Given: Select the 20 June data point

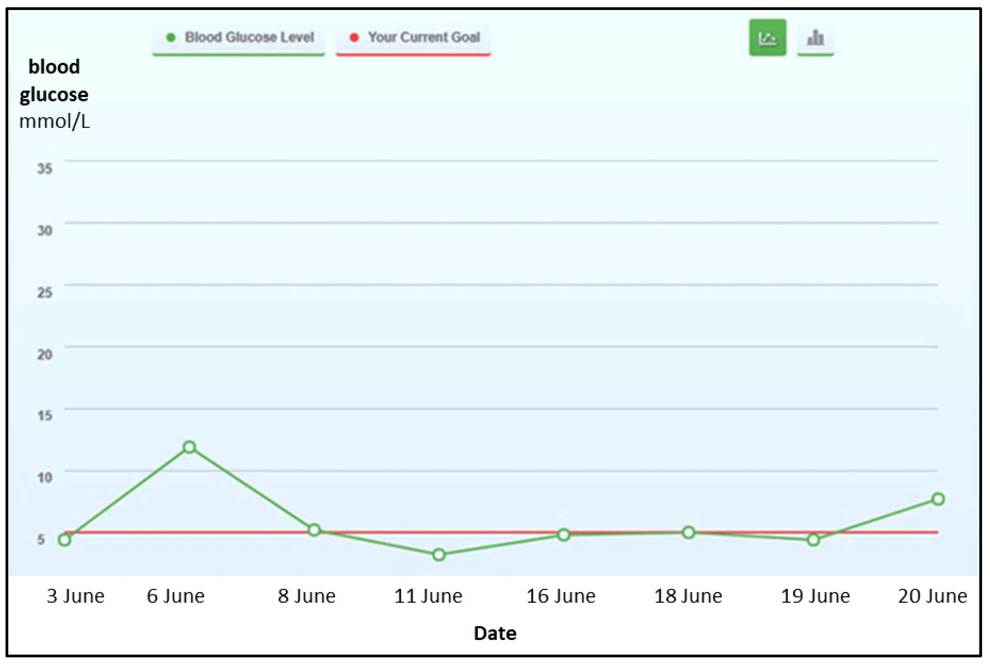Looking at the screenshot, I should tap(938, 499).
